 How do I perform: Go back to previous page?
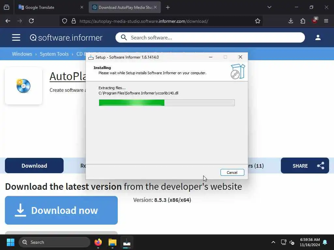pos(8,21)
